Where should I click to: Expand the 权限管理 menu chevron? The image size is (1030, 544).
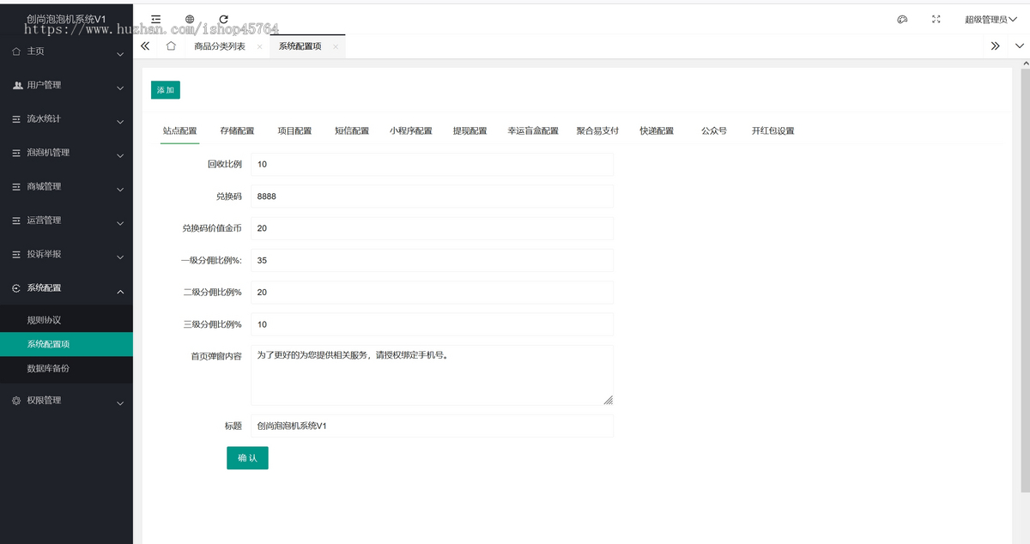(120, 403)
